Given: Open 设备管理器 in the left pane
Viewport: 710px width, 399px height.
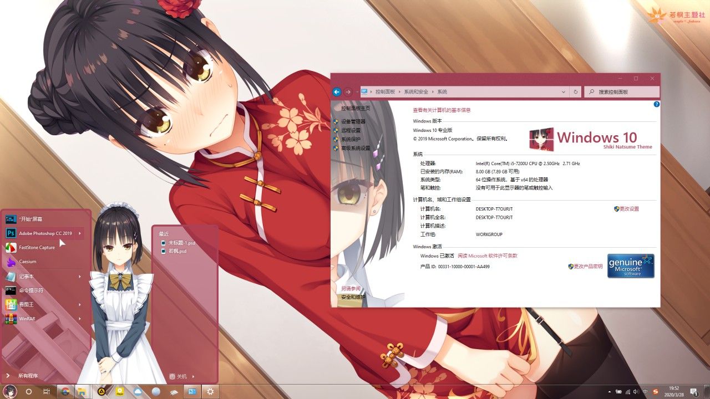Looking at the screenshot, I should 353,121.
